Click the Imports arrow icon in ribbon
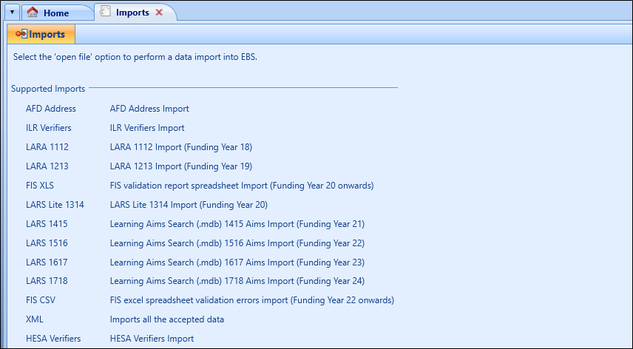 (x=21, y=33)
